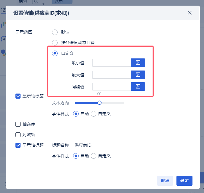The height and width of the screenshot is (193, 204).
Task: Click the formula button beside 最小值
Action: tap(138, 63)
